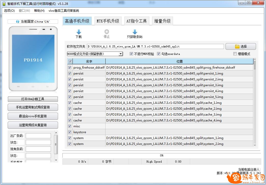
Task: Click the misc name cell
Action: coord(89,126)
